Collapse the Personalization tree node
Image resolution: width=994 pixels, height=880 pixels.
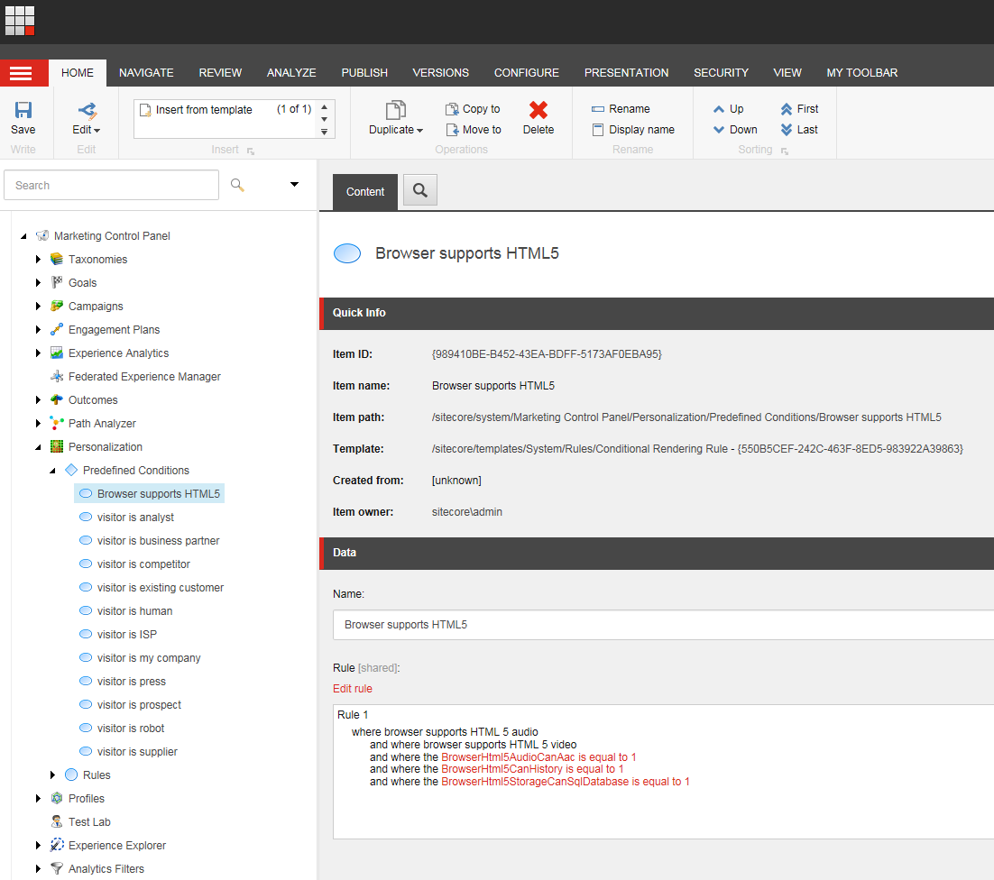39,447
